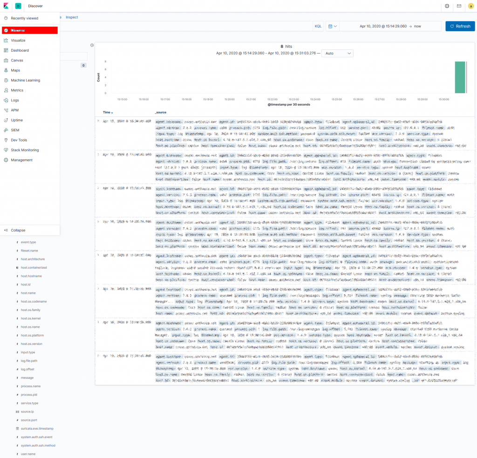Toggle sort order on the Time column
The image size is (477, 458).
coord(108,112)
